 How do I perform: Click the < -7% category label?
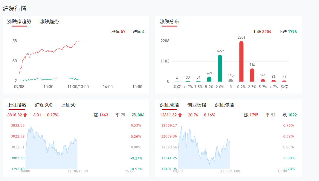point(188,87)
